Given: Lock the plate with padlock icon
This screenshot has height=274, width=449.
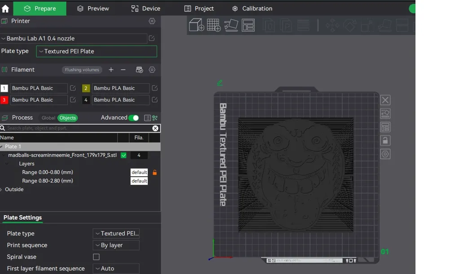Looking at the screenshot, I should [385, 140].
